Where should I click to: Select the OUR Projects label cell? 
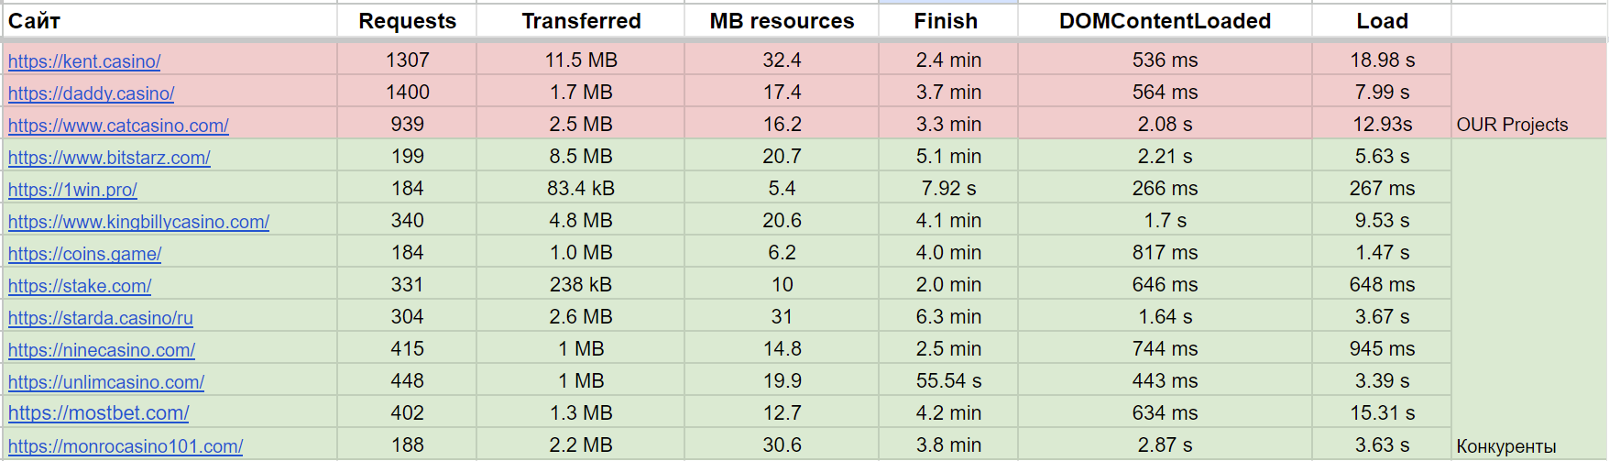[x=1512, y=125]
